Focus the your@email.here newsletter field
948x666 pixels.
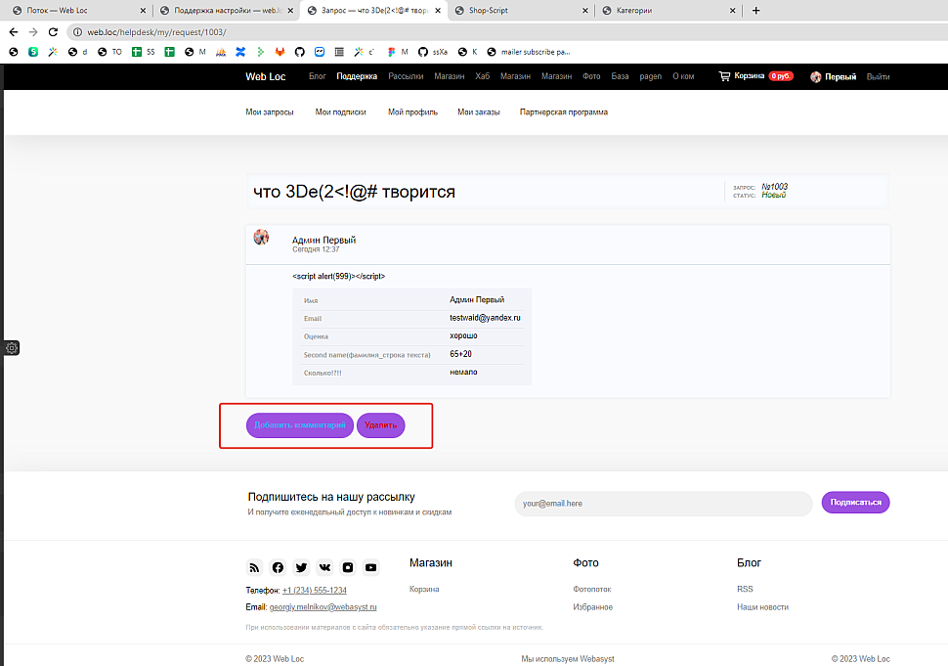pyautogui.click(x=663, y=504)
